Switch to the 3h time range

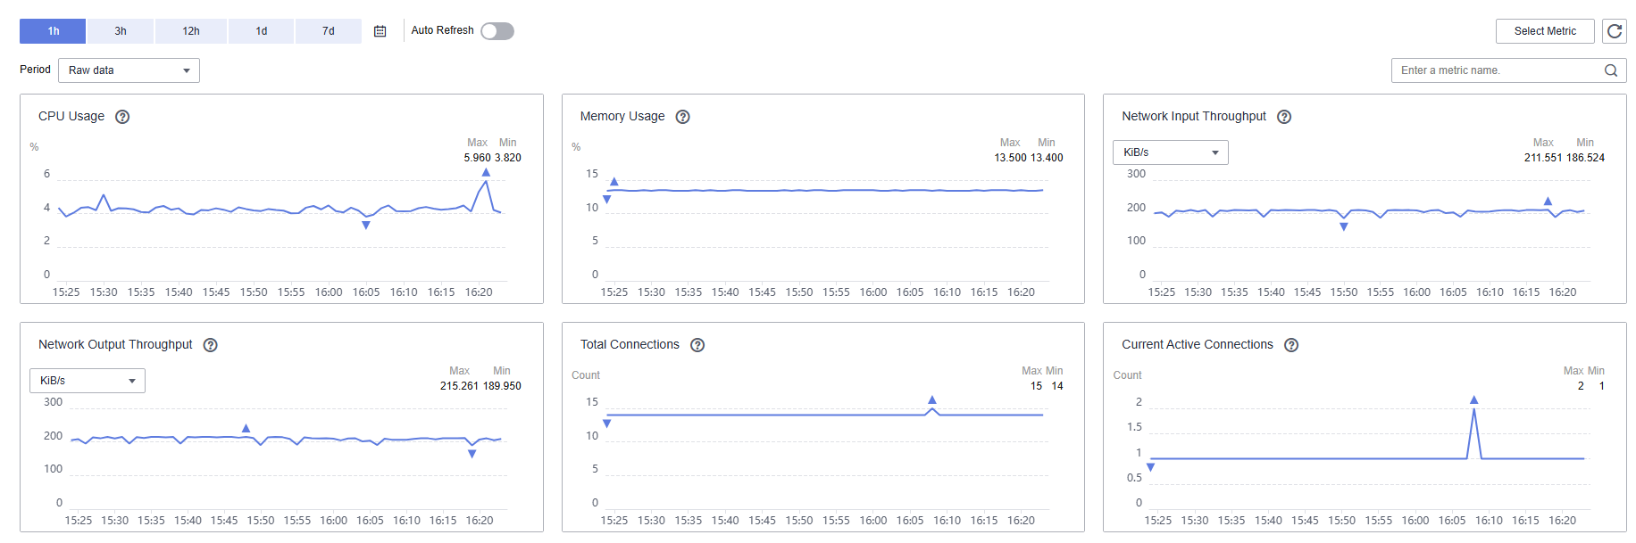(121, 31)
